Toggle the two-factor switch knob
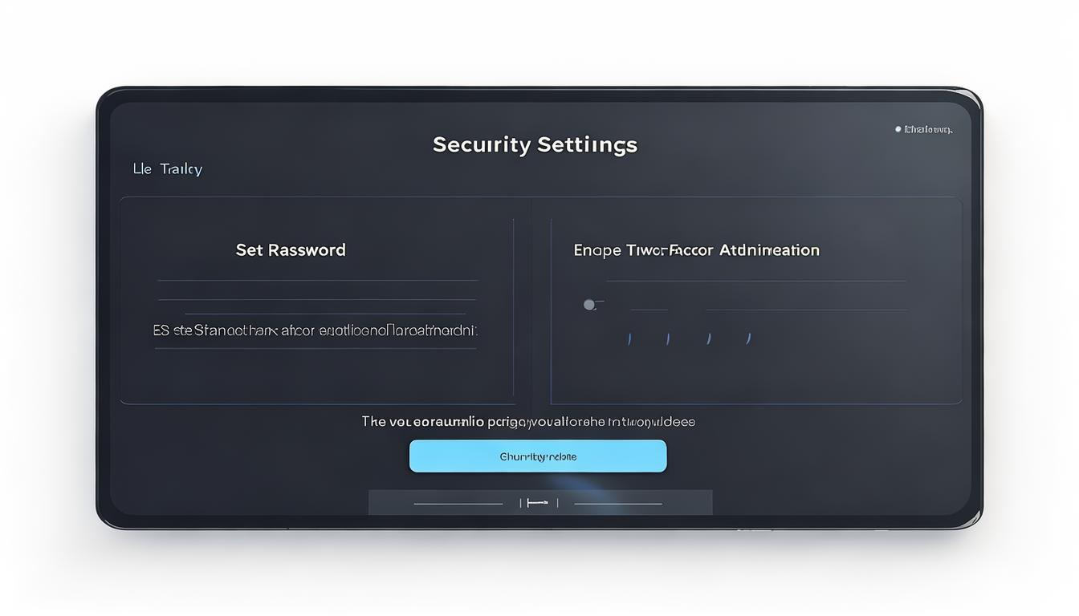Viewport: 1079px width, 616px height. (x=589, y=305)
